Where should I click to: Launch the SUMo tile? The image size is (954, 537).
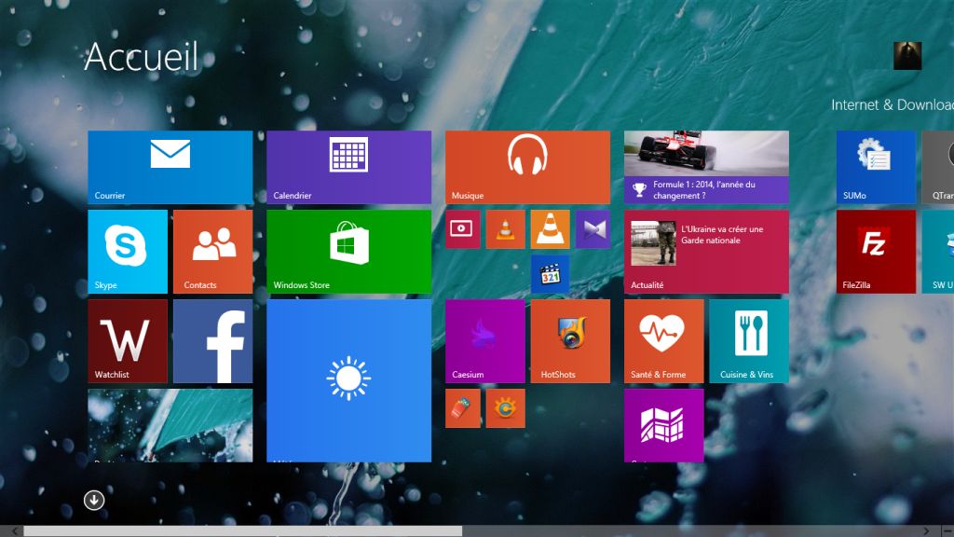click(x=876, y=167)
